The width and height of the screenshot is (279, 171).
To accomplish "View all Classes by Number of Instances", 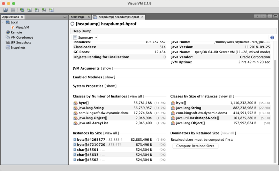I will tap(136, 96).
